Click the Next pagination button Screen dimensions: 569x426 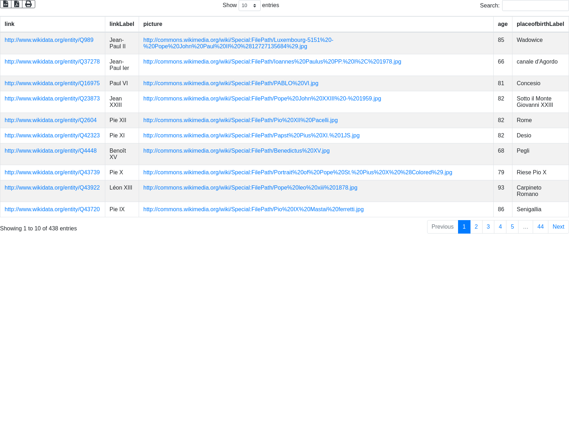[x=558, y=227]
